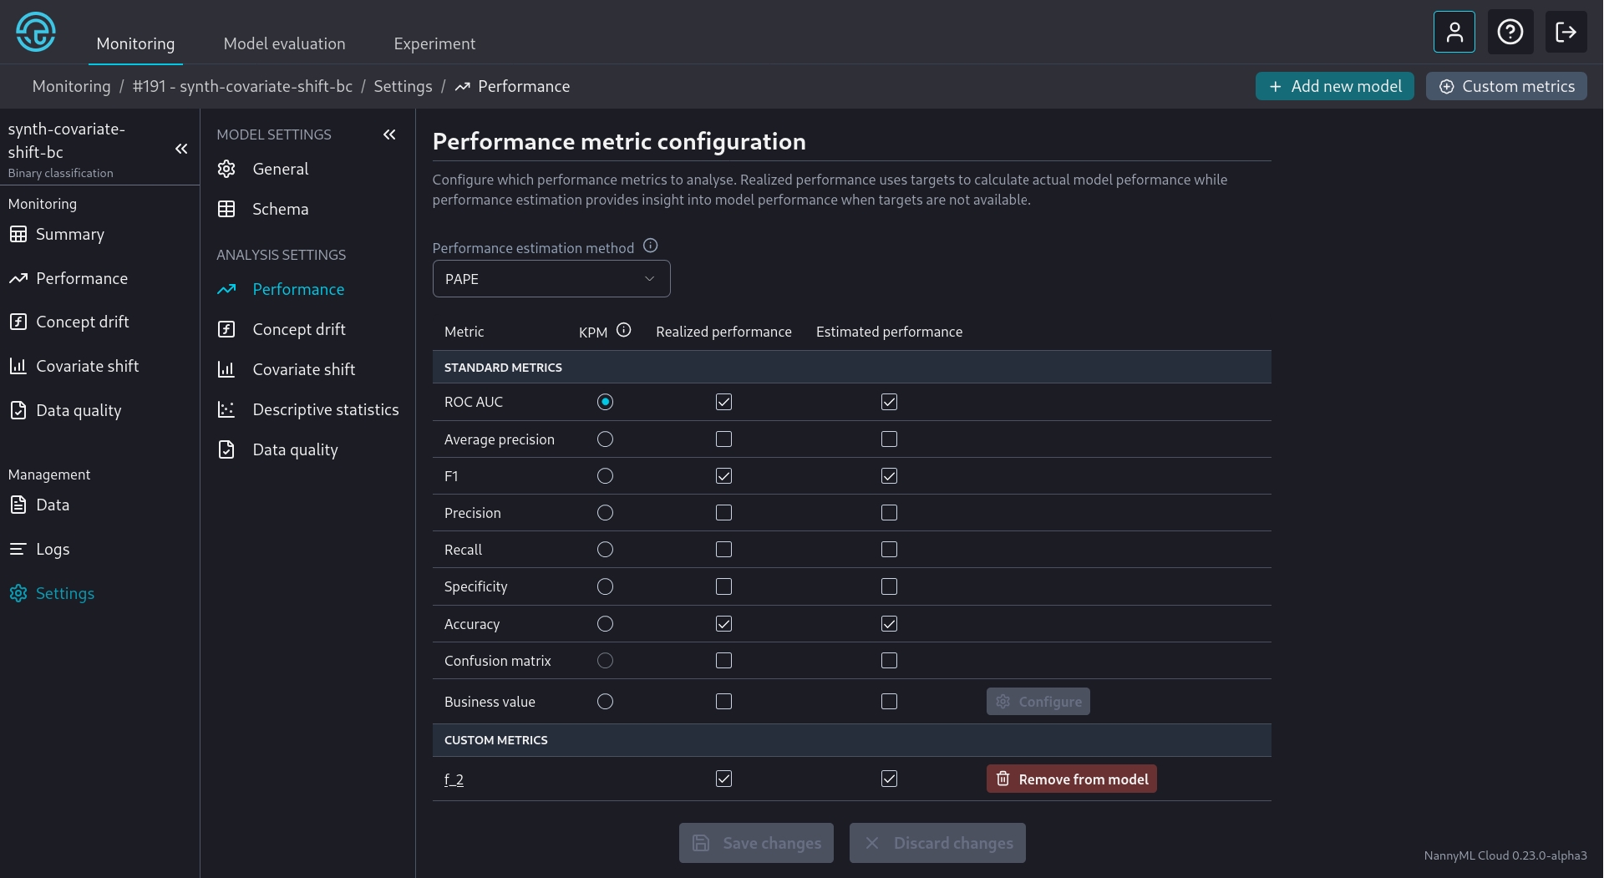Click the KPM info icon
This screenshot has width=1604, height=878.
(623, 331)
